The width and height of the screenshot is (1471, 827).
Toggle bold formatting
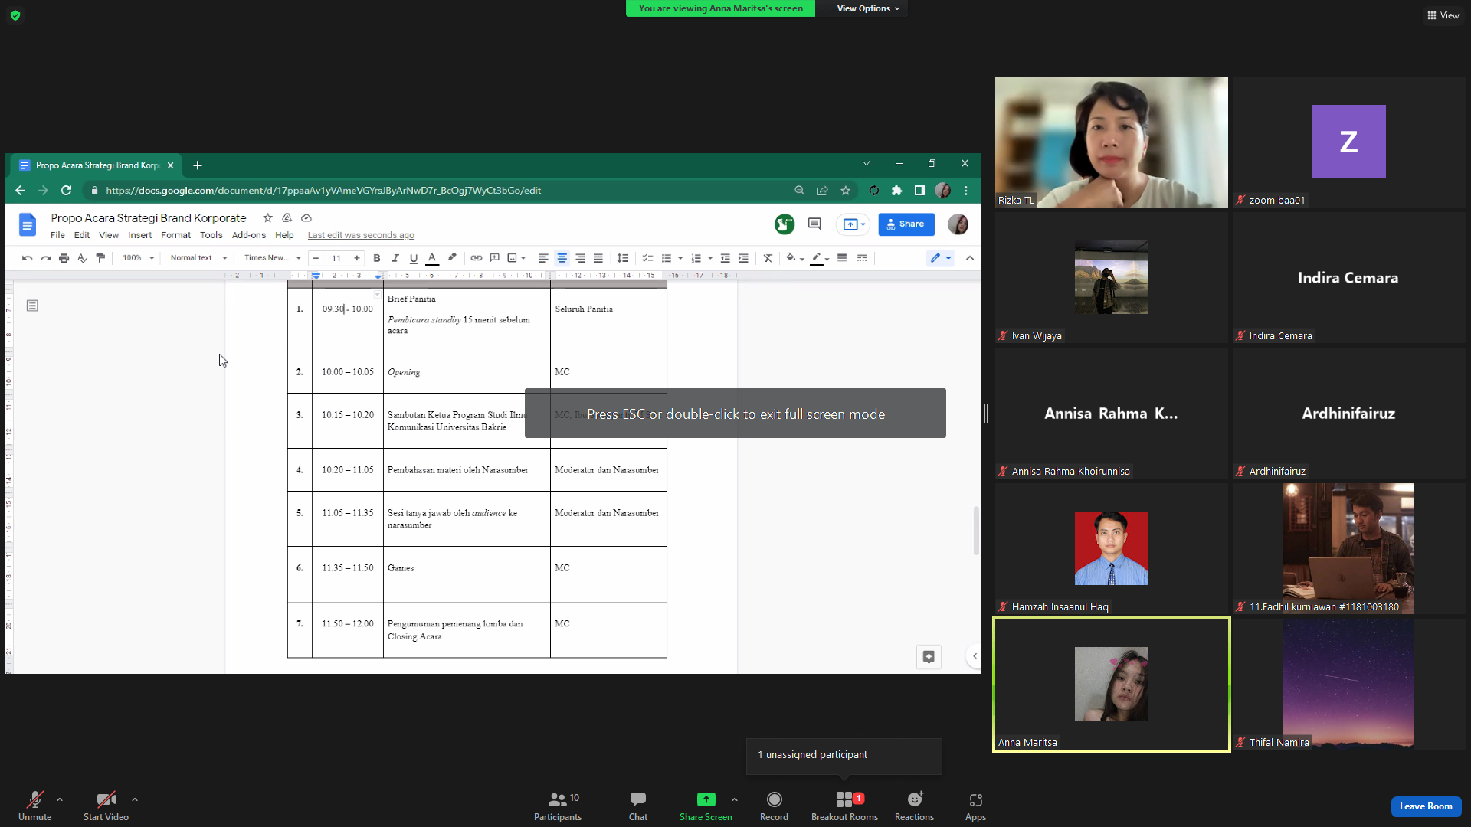tap(377, 258)
